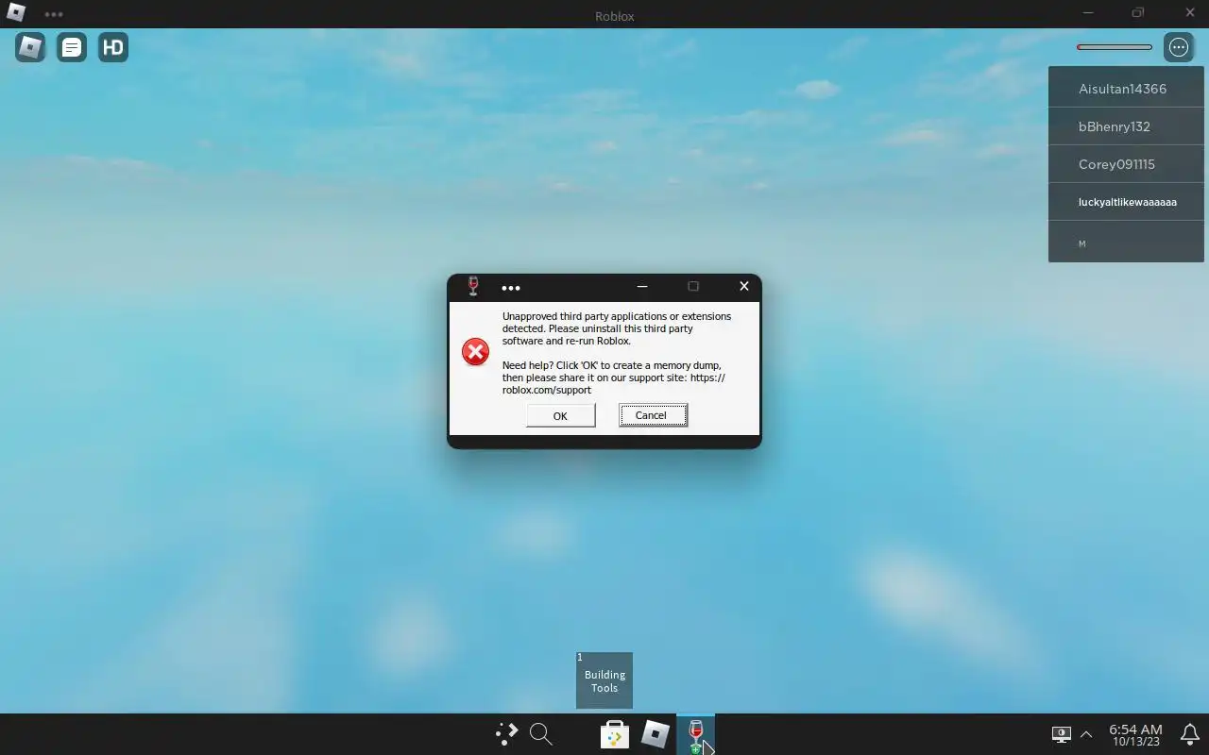Minimize the error dialog window
The height and width of the screenshot is (755, 1209).
point(642,286)
